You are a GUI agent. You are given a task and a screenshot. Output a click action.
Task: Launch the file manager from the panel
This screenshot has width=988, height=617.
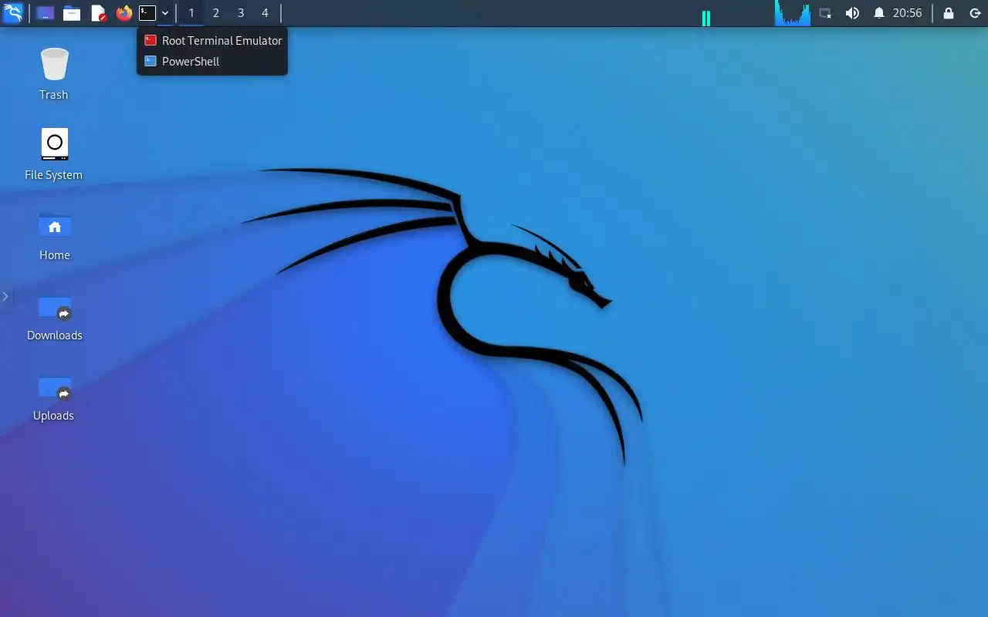[72, 13]
